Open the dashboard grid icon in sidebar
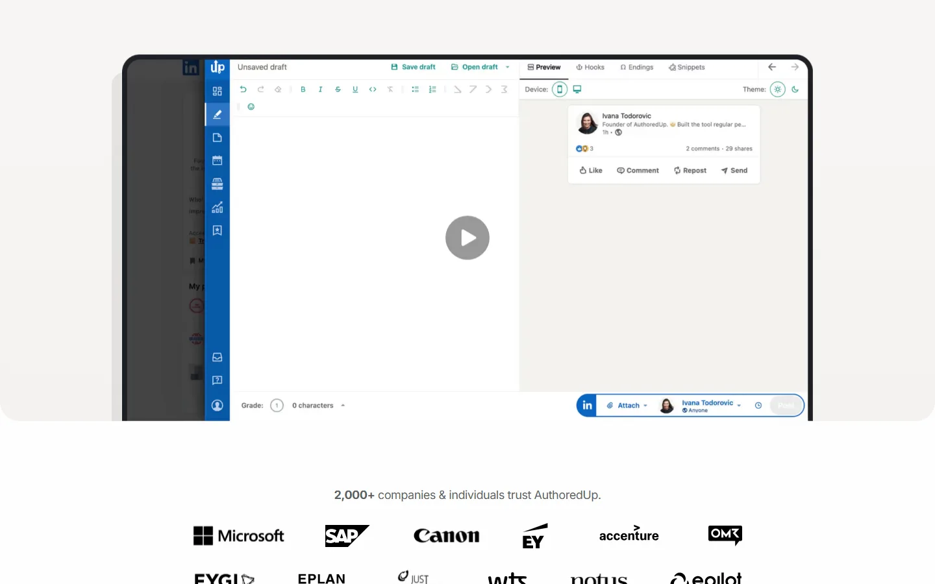The width and height of the screenshot is (935, 584). (218, 91)
